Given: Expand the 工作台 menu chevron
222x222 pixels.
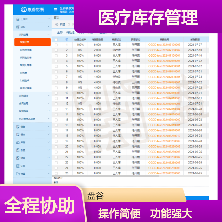Looking at the screenshot, I should click(49, 19).
